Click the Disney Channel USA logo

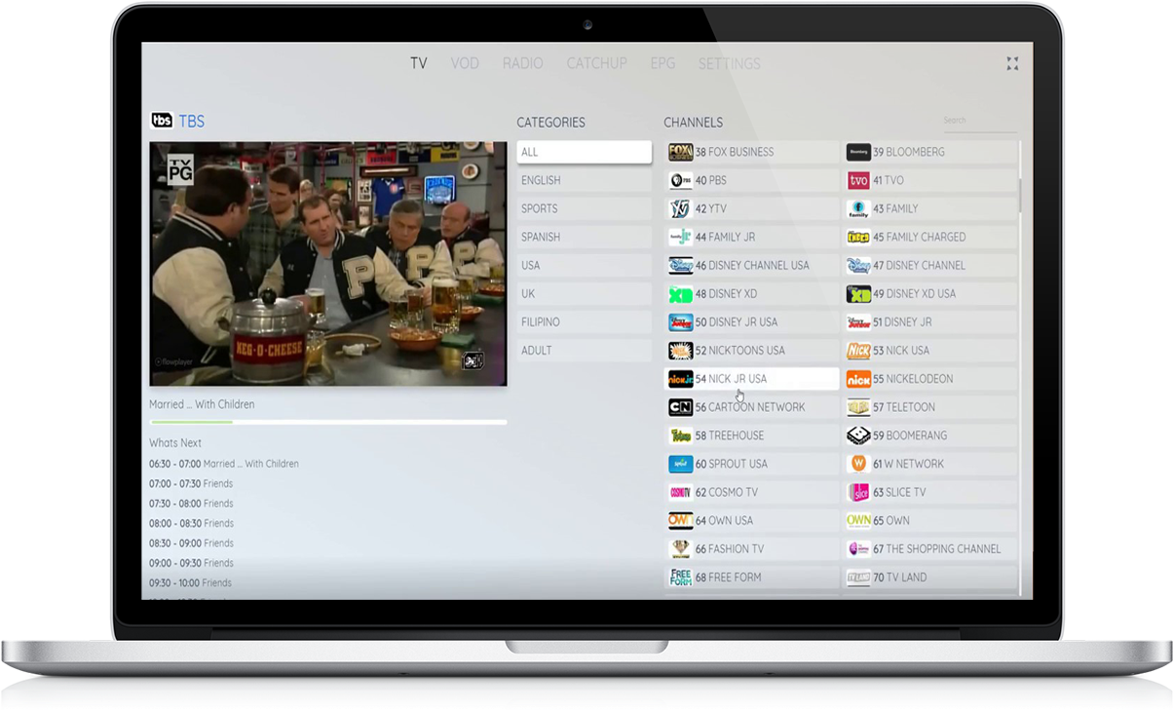click(680, 265)
